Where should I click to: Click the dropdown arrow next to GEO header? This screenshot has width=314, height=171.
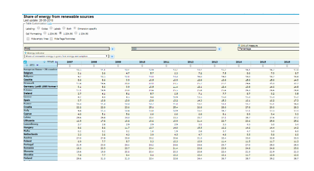pyautogui.click(x=37, y=65)
